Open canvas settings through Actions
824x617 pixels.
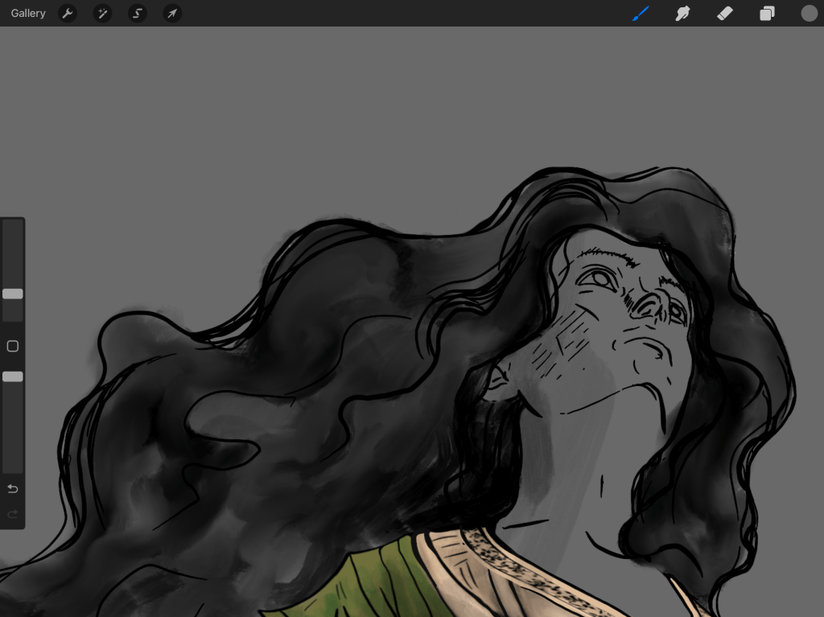point(68,13)
